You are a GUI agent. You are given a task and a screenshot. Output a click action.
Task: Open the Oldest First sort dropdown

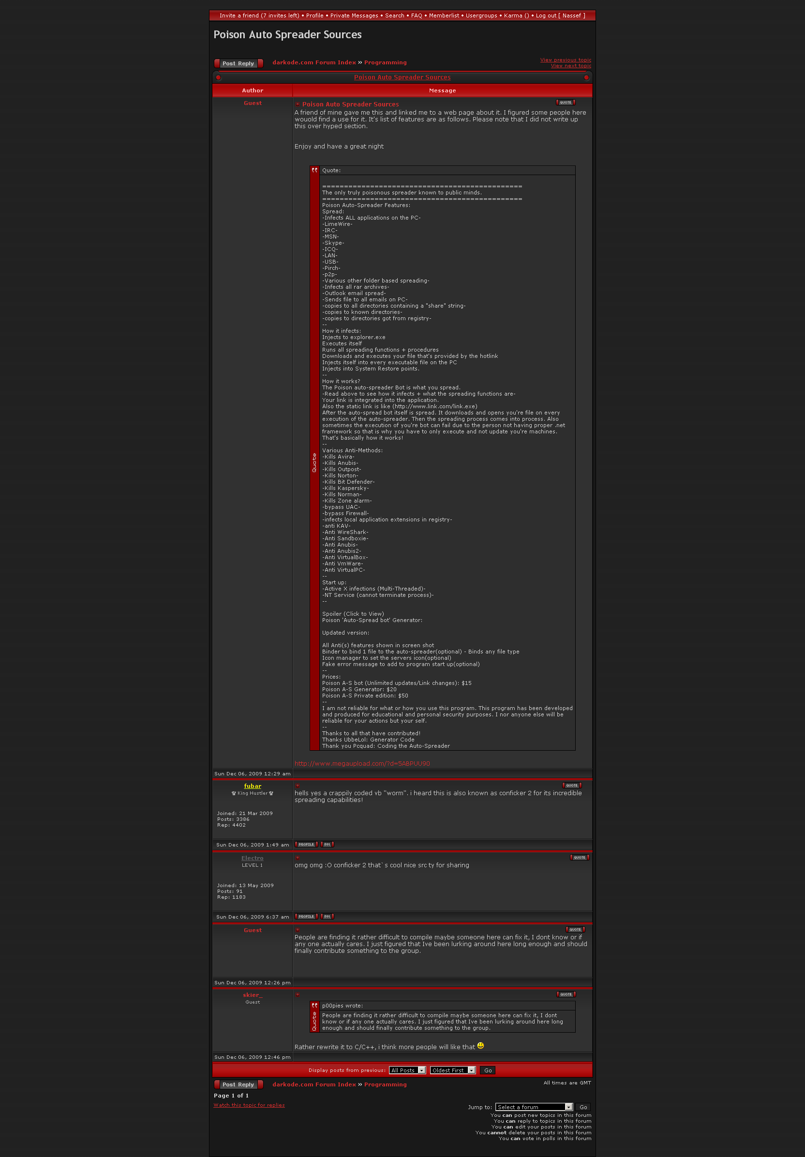click(x=453, y=1070)
